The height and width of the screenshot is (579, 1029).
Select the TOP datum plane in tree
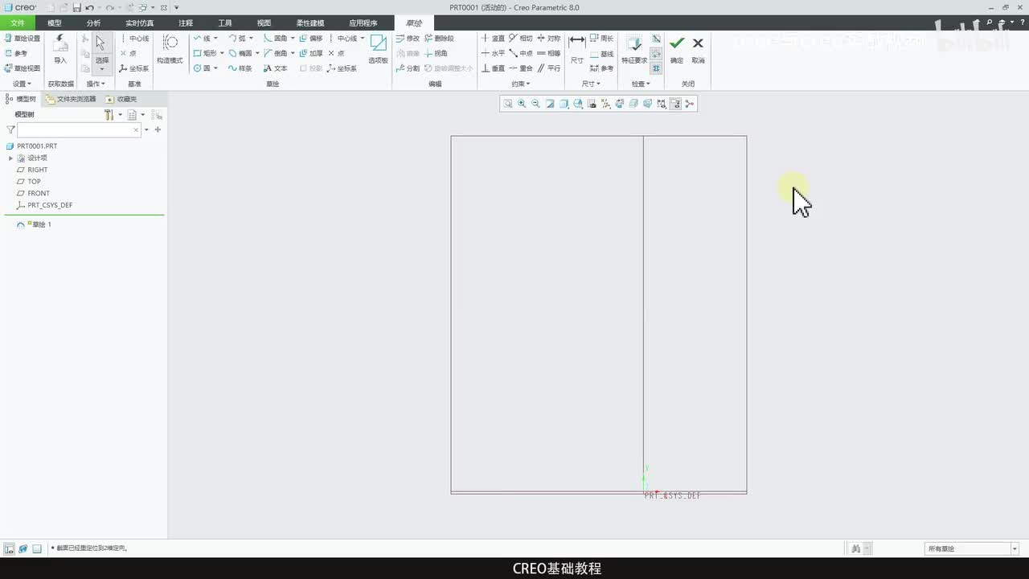coord(29,182)
